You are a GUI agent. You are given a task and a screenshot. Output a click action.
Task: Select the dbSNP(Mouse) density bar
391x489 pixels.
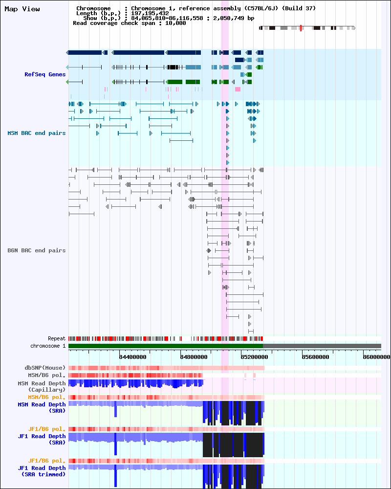coord(166,368)
